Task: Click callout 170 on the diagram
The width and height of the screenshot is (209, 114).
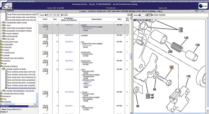Action: pyautogui.click(x=188, y=76)
